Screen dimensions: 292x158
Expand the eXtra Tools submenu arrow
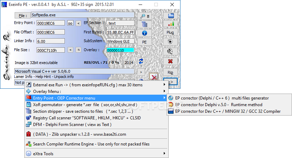pos(164,153)
